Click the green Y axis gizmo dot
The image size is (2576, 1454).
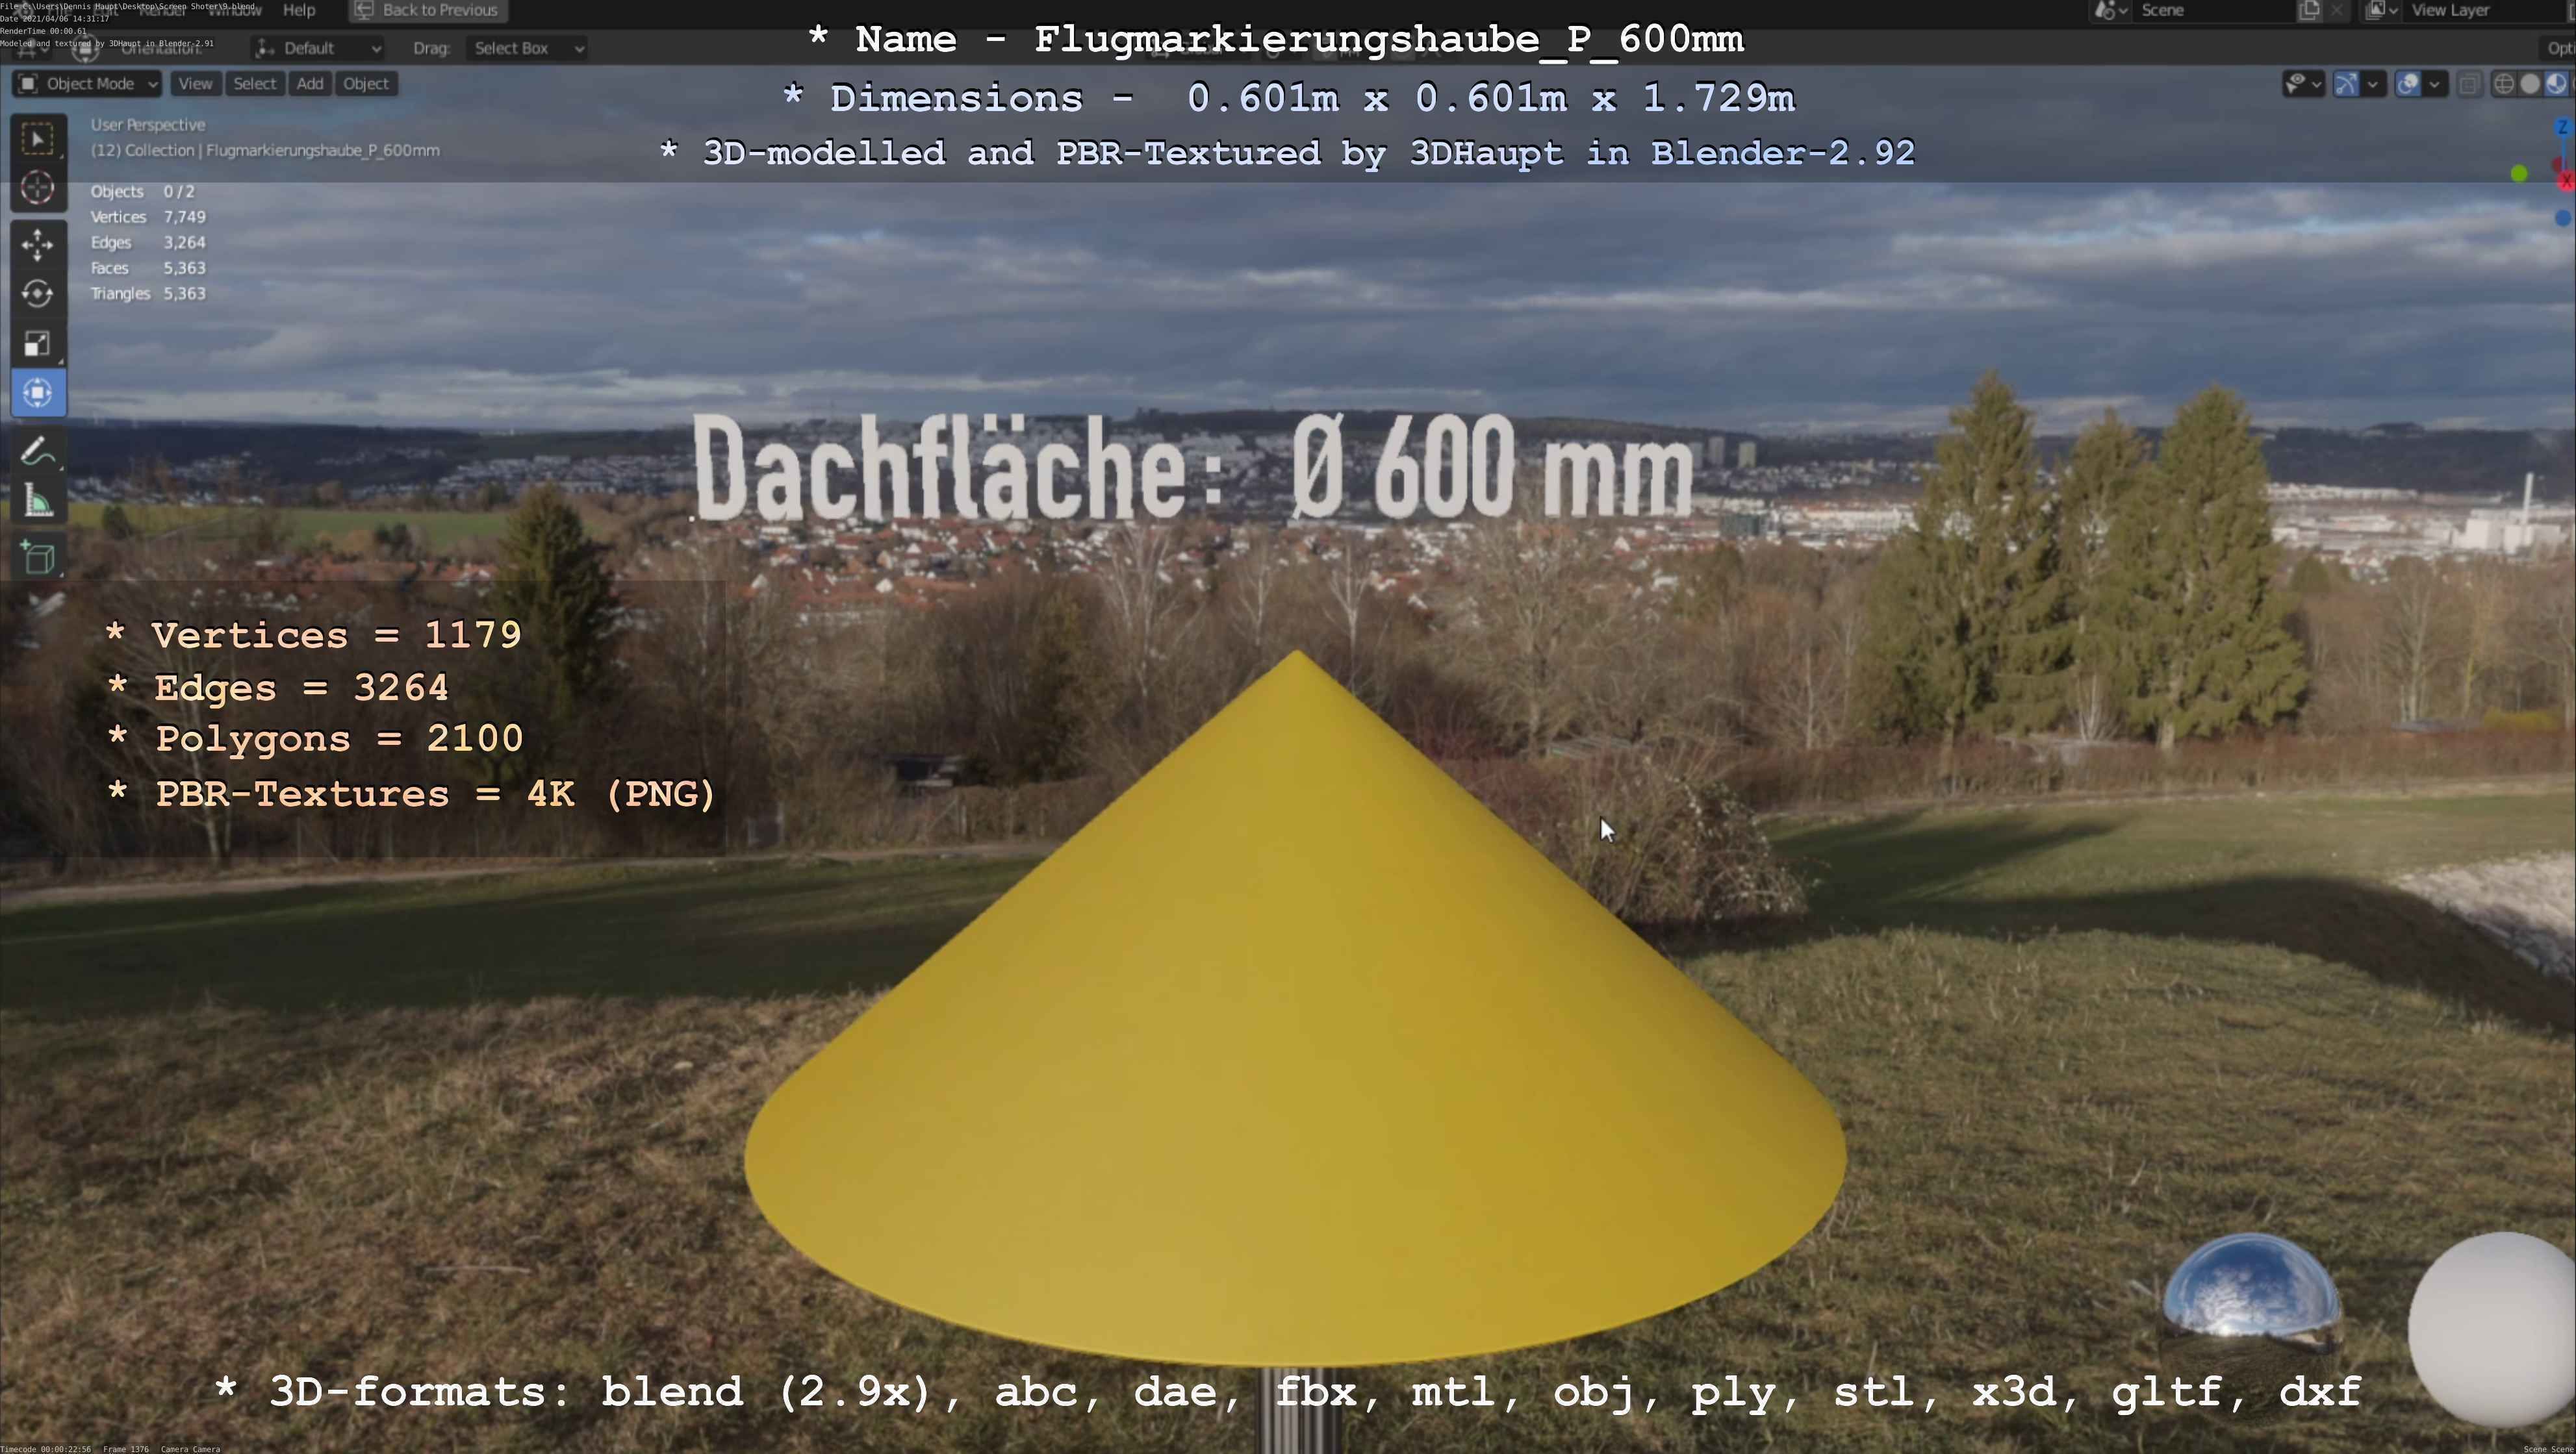[x=2520, y=174]
